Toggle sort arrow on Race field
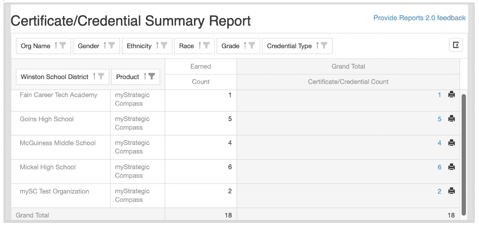 pyautogui.click(x=200, y=46)
